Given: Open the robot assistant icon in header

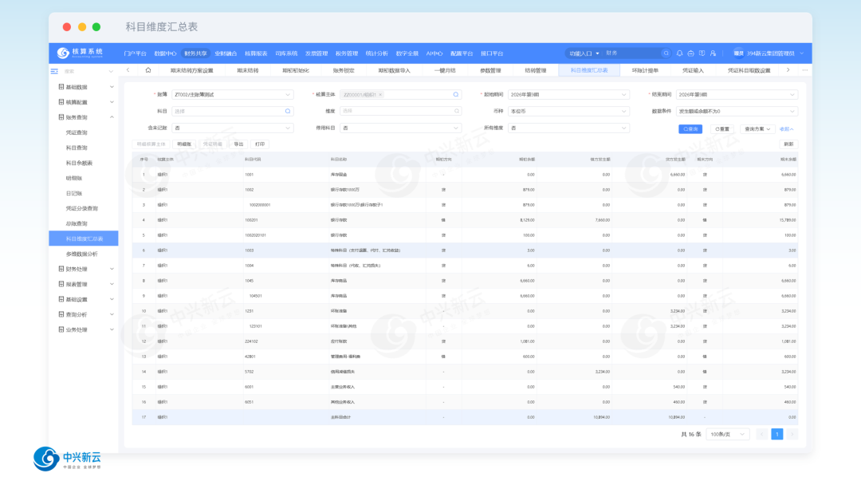Looking at the screenshot, I should click(x=690, y=53).
